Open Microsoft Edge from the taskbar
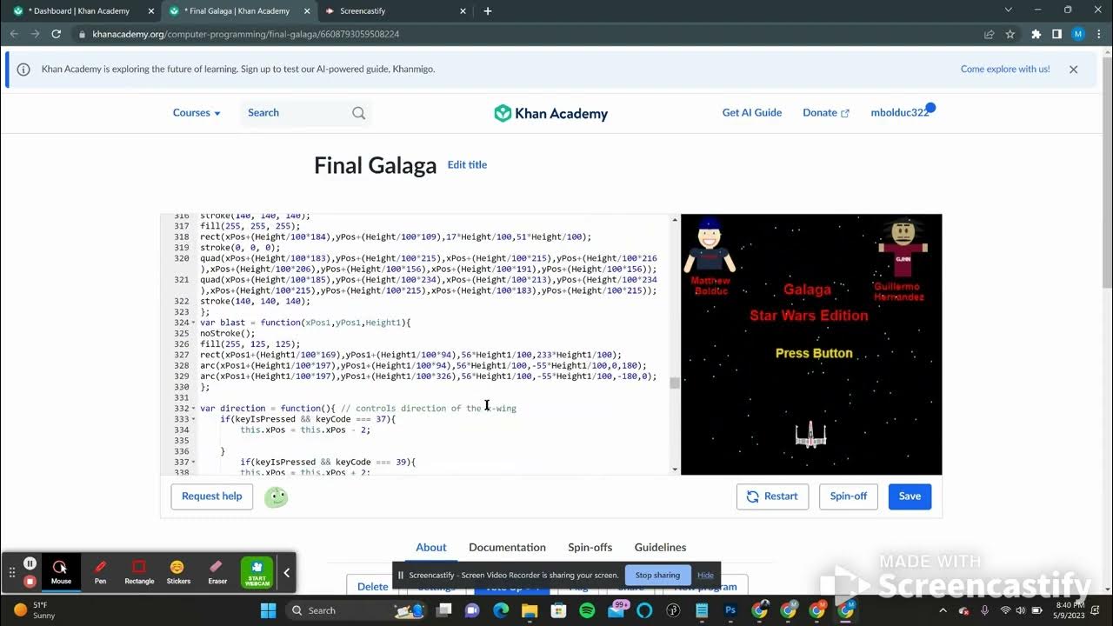 [501, 610]
